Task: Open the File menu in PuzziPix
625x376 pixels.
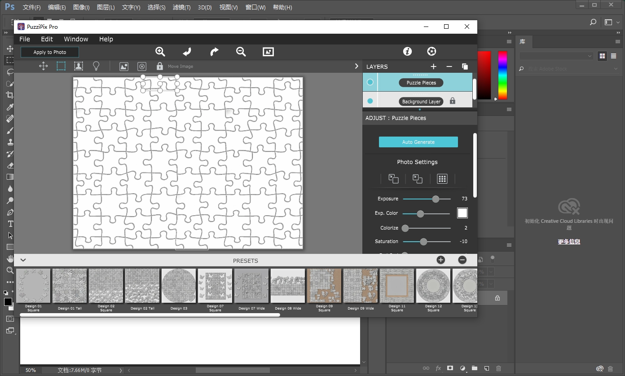Action: [25, 39]
